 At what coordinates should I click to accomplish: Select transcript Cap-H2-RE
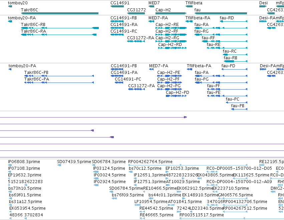167,25
